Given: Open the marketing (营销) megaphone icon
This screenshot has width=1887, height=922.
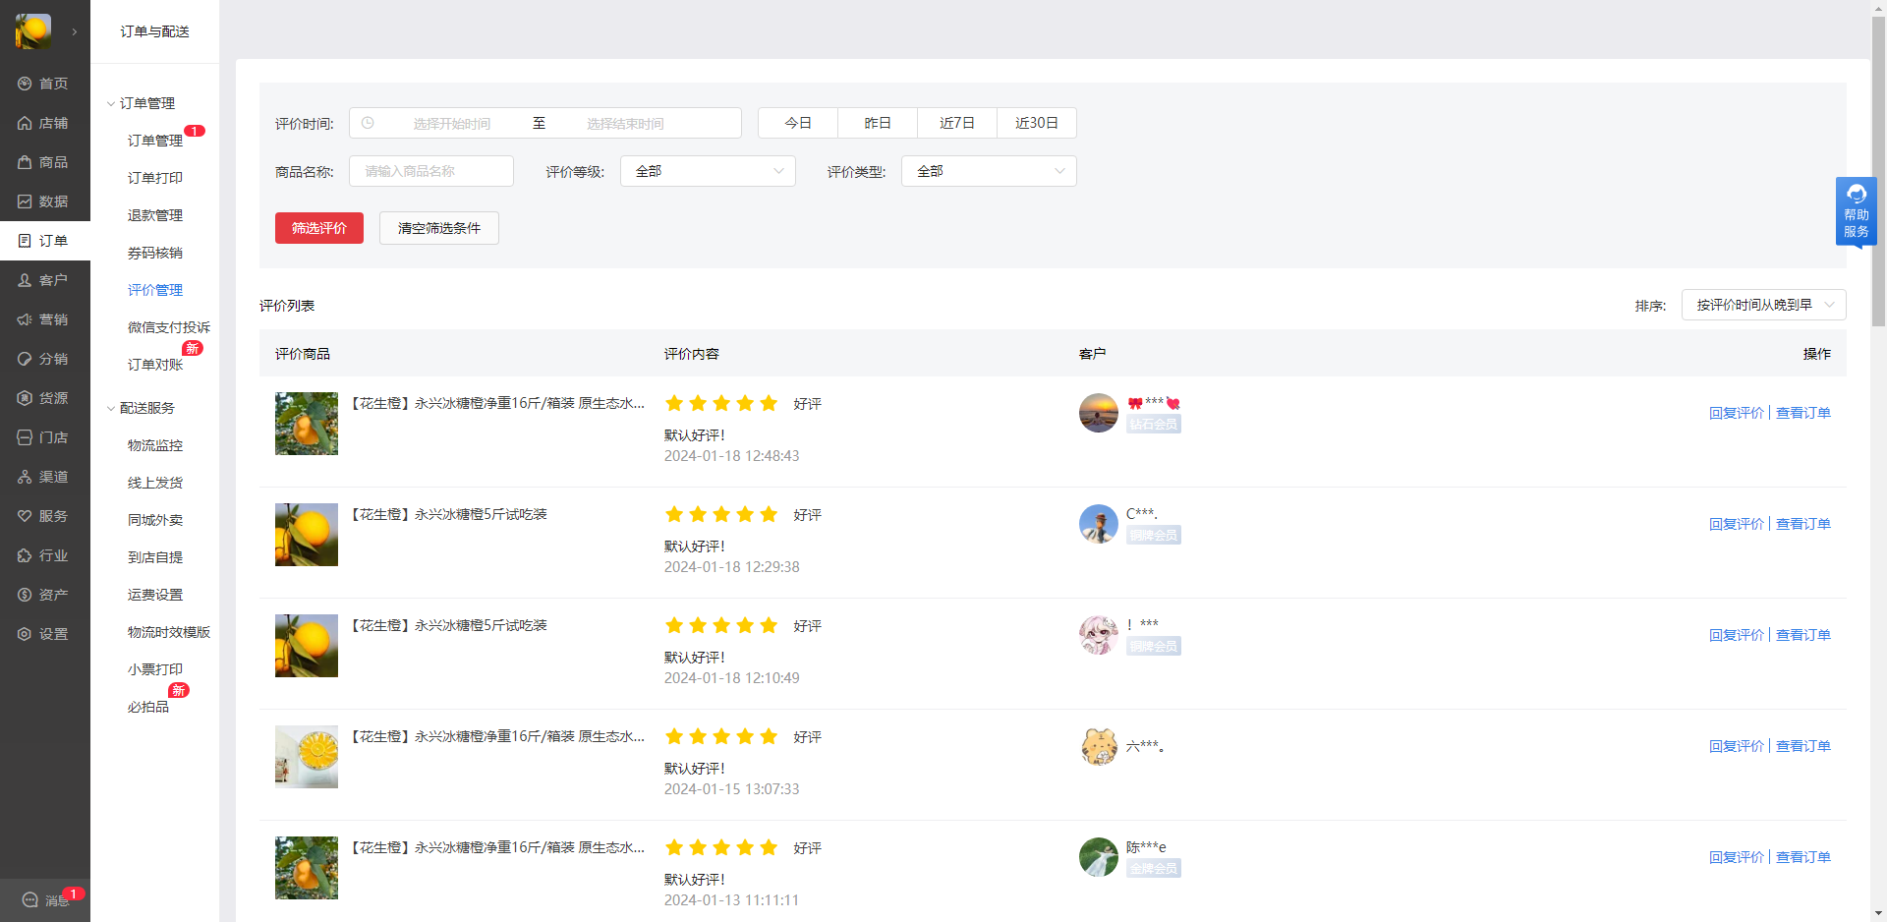Looking at the screenshot, I should 25,319.
